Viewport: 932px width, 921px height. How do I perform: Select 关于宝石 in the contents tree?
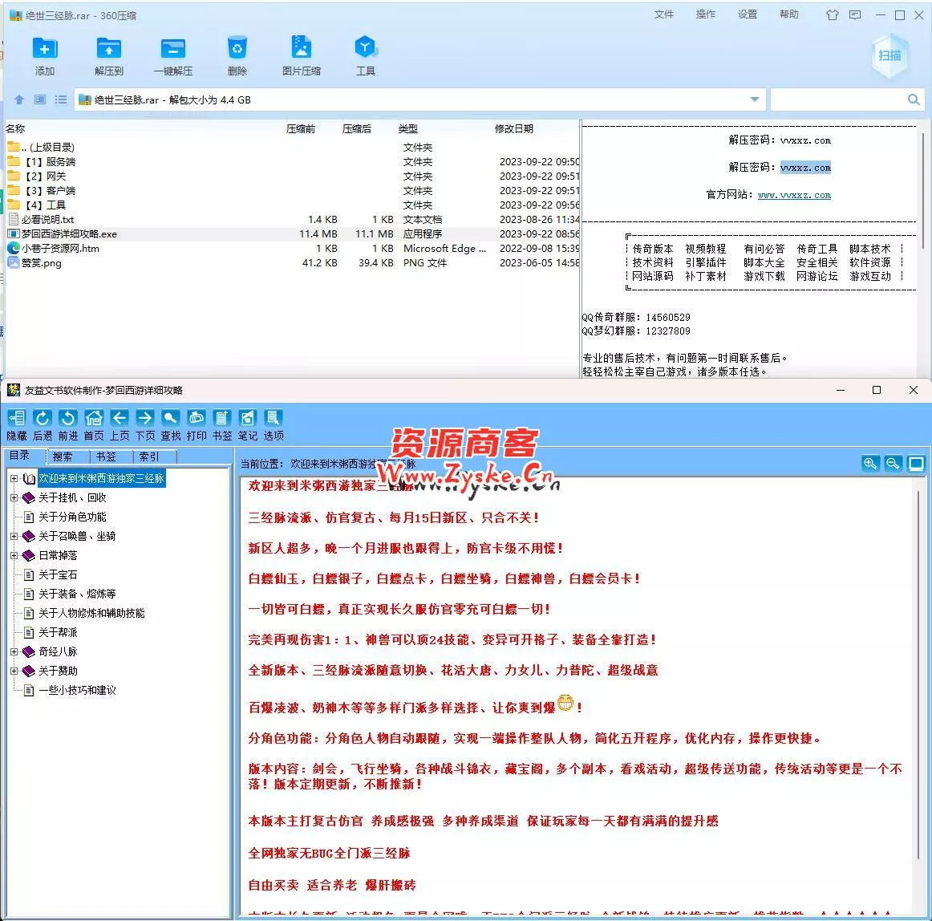[x=58, y=575]
